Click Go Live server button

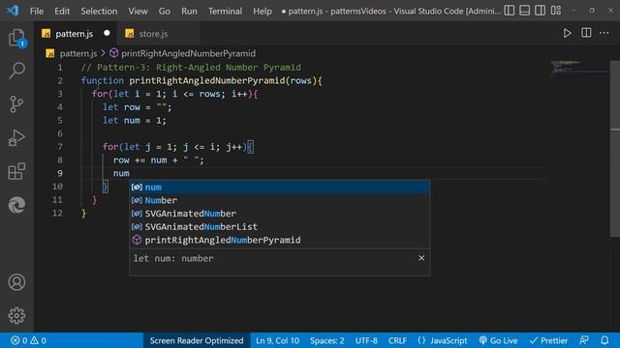point(498,340)
